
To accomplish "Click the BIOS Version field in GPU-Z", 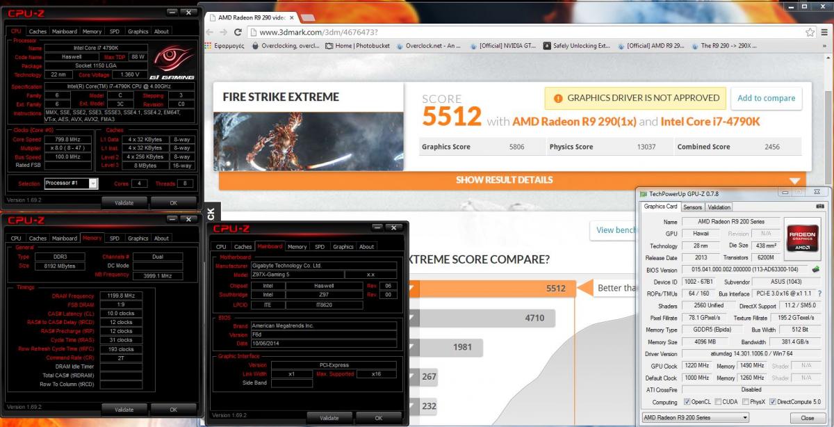I will 745,270.
